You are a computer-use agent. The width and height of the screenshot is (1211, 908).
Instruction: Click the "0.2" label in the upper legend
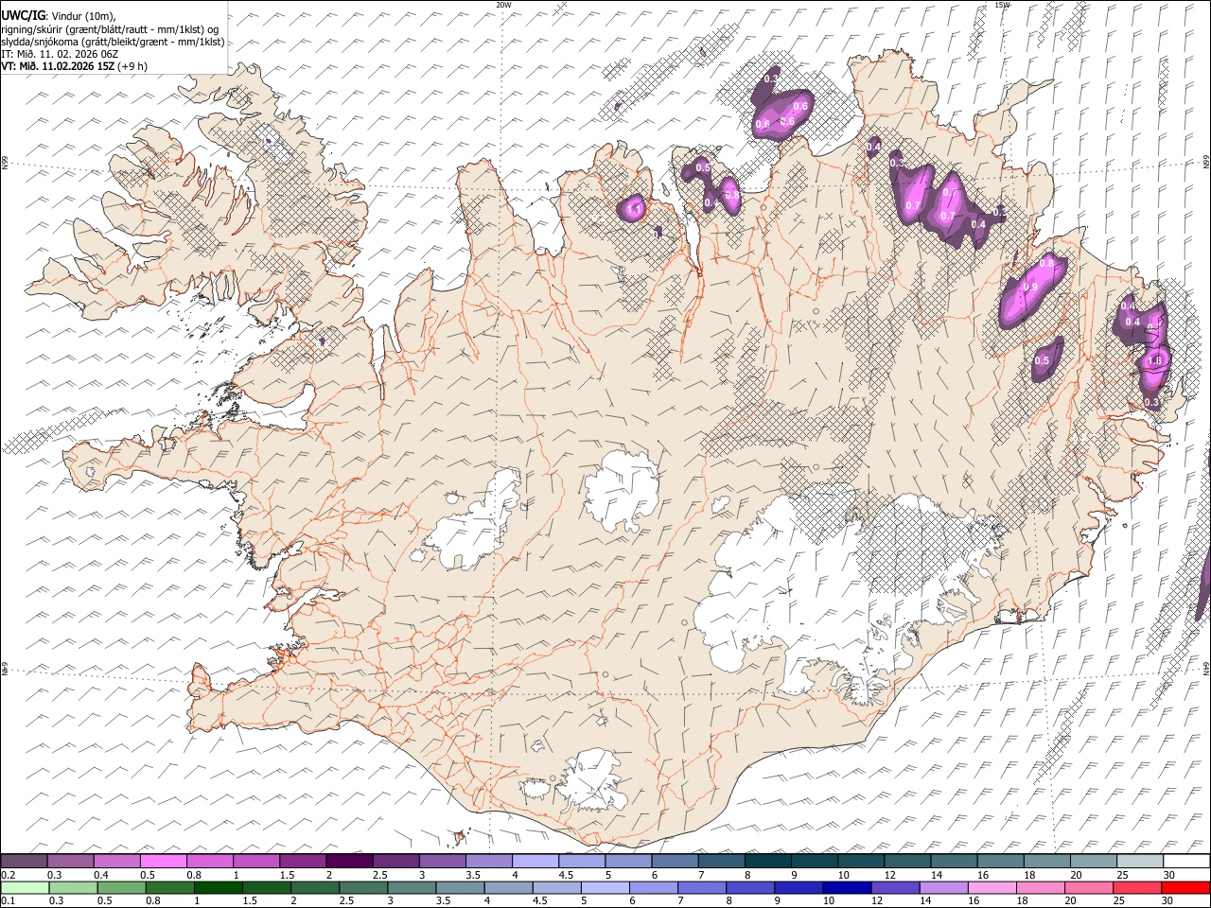coord(9,875)
